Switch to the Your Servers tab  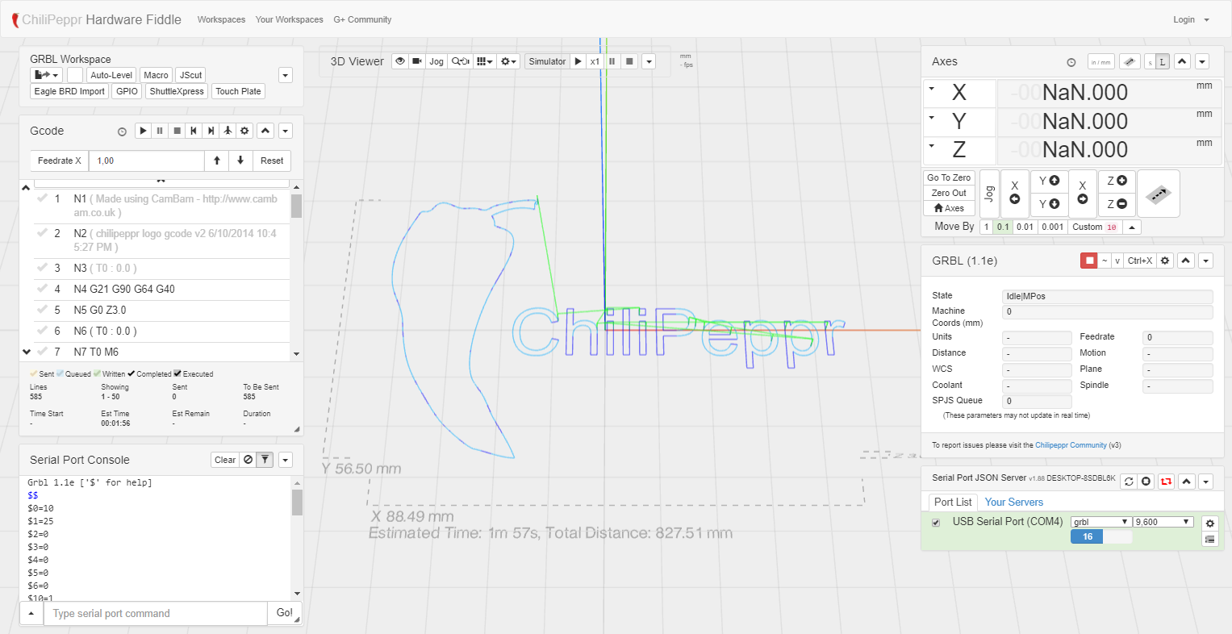pyautogui.click(x=1013, y=502)
